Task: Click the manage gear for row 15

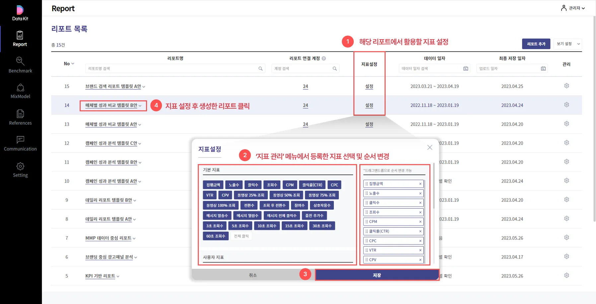Action: point(566,86)
